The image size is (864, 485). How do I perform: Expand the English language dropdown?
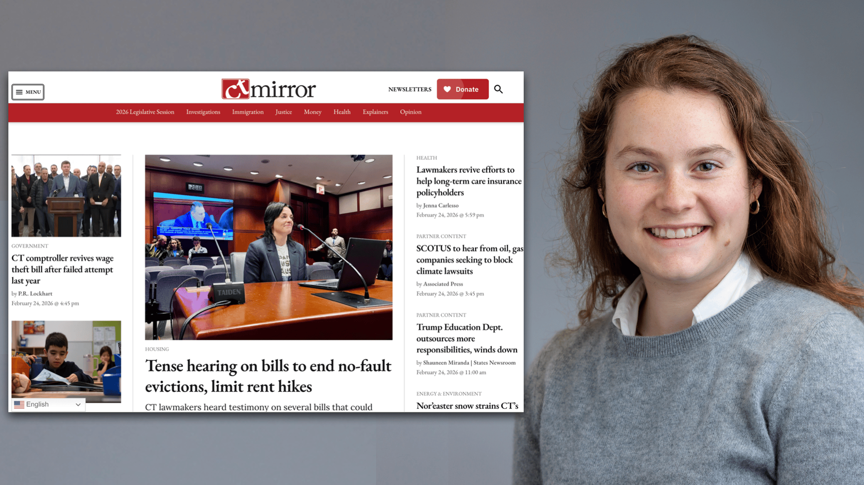click(48, 404)
